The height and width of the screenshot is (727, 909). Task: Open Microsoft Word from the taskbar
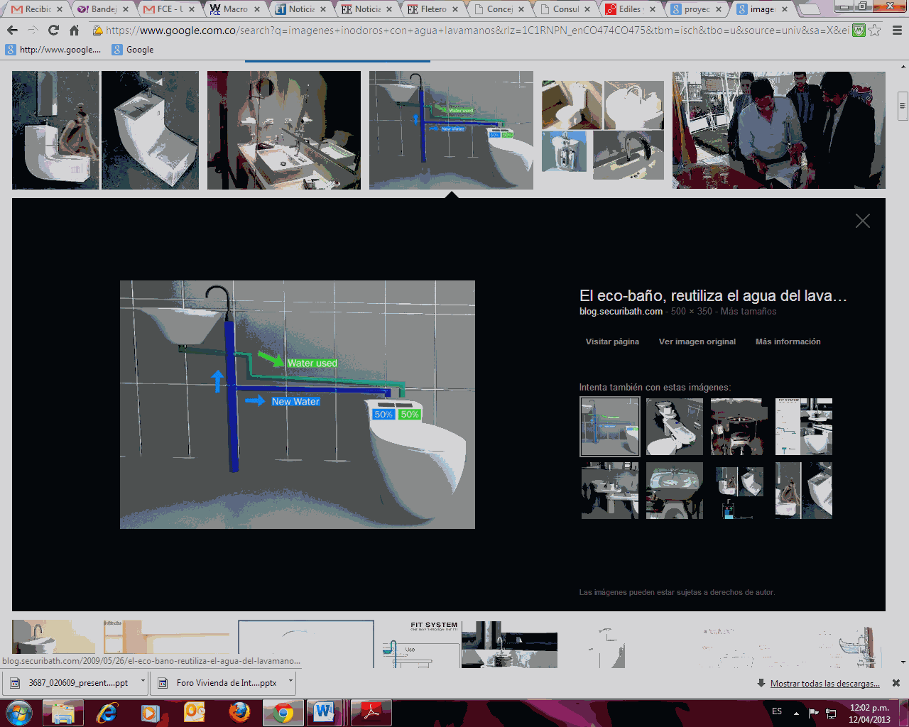click(x=324, y=712)
